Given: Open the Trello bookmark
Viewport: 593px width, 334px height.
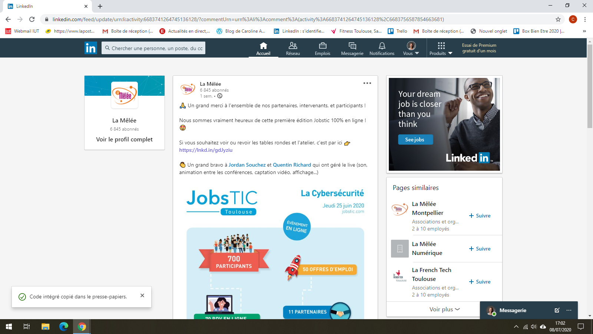Looking at the screenshot, I should point(397,31).
